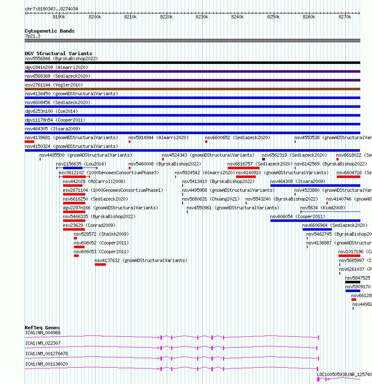Open dgv1841n209 (Almarri2020) variant label
Viewport: 372px width, 384px height.
[x=56, y=67]
